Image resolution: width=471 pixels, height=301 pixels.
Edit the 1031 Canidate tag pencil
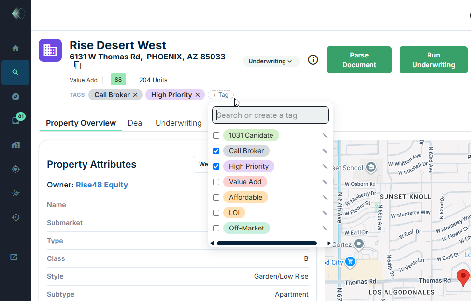pos(325,135)
